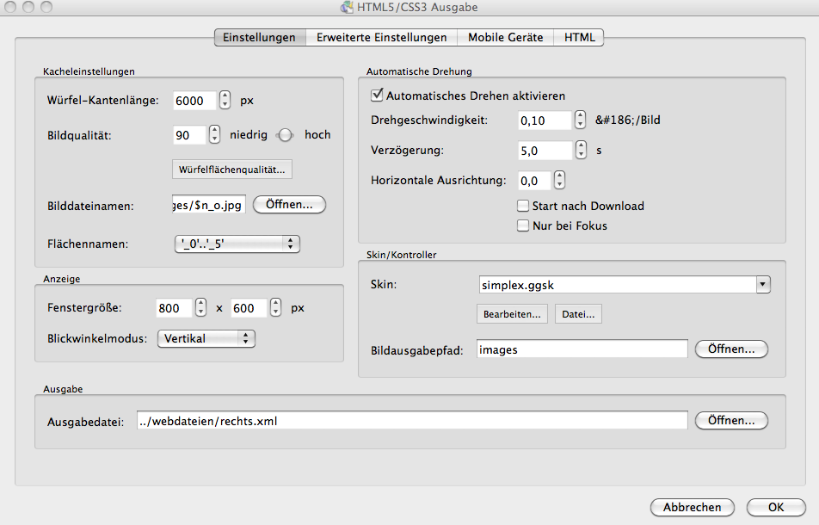The image size is (819, 525).
Task: Open the Flächennamen dropdown
Action: (x=237, y=244)
